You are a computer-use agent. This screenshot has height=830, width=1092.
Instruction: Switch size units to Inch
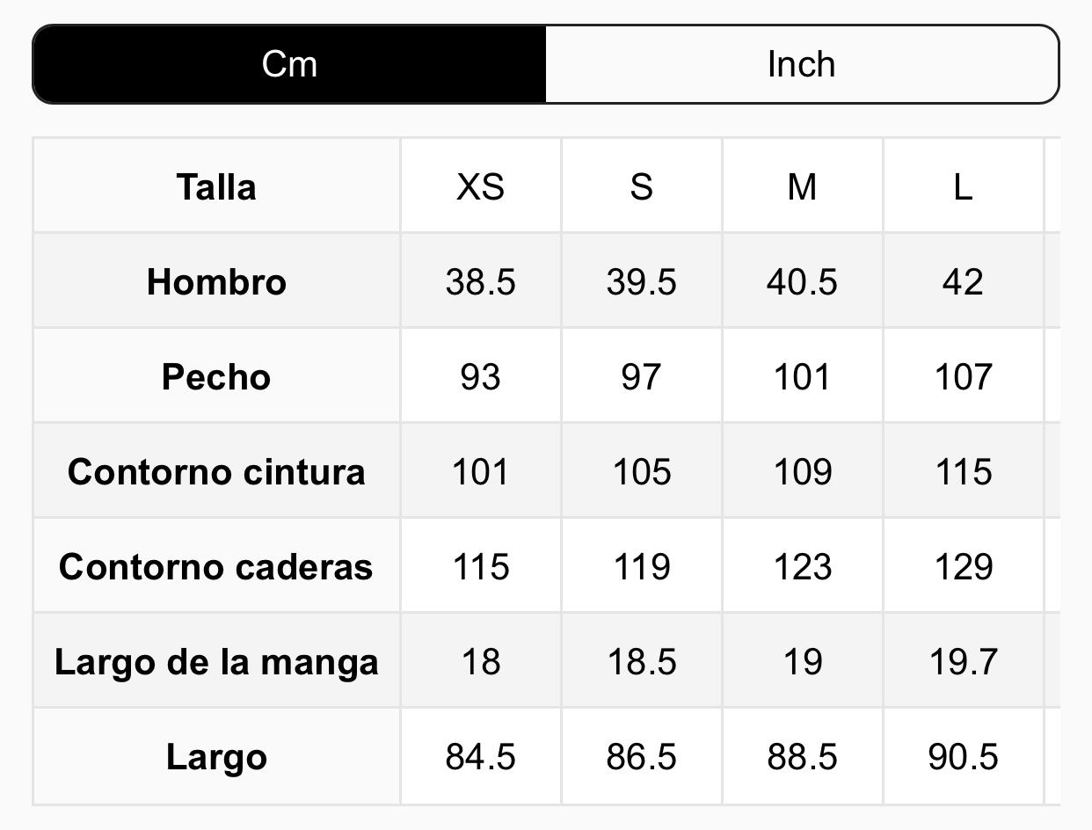tap(801, 64)
